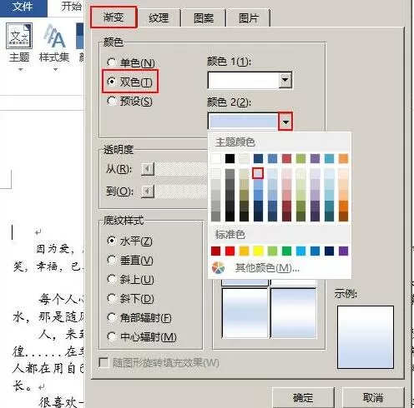This screenshot has width=414, height=408.
Task: Expand the 主题 dropdown arrow below its label
Action: tap(21, 69)
